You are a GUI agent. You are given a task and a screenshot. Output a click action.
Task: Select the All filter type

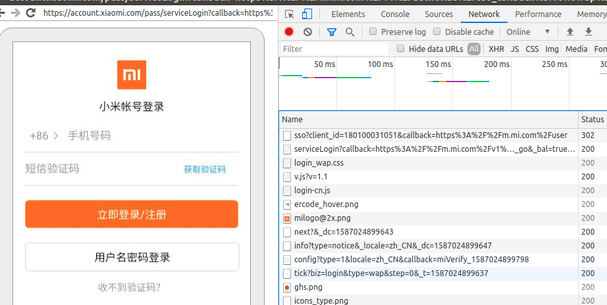[x=474, y=49]
